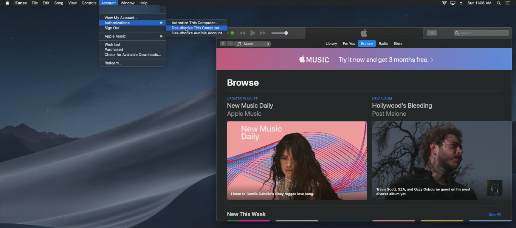Viewport: 516px width, 228px height.
Task: Expand the Authorizations submenu
Action: 132,23
